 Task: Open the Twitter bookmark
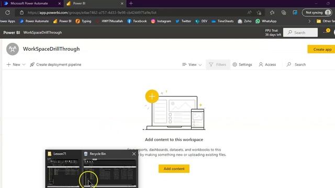183,21
